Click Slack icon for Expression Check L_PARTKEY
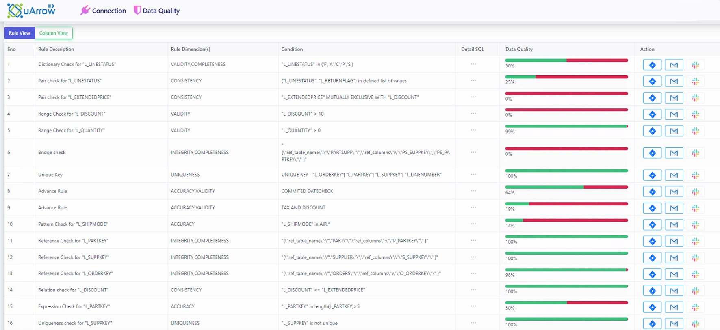Image resolution: width=720 pixels, height=330 pixels. 695,307
